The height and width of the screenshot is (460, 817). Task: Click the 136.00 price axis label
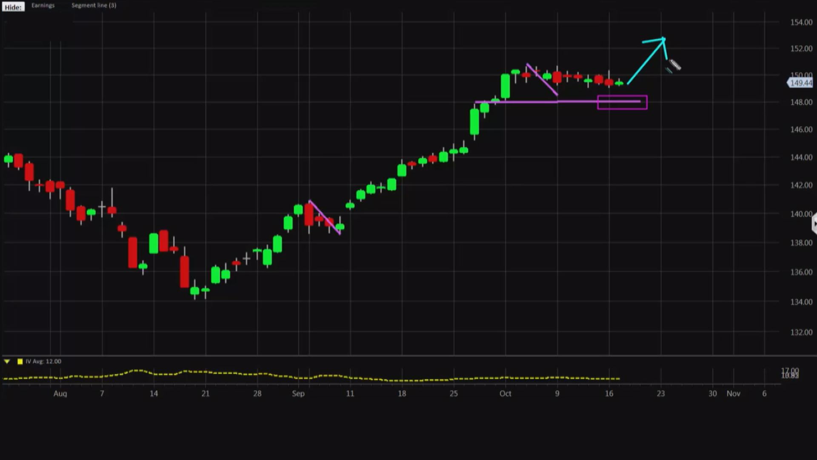click(x=801, y=272)
